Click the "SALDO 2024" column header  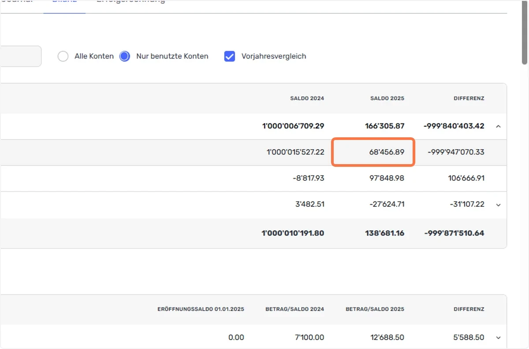(x=307, y=98)
